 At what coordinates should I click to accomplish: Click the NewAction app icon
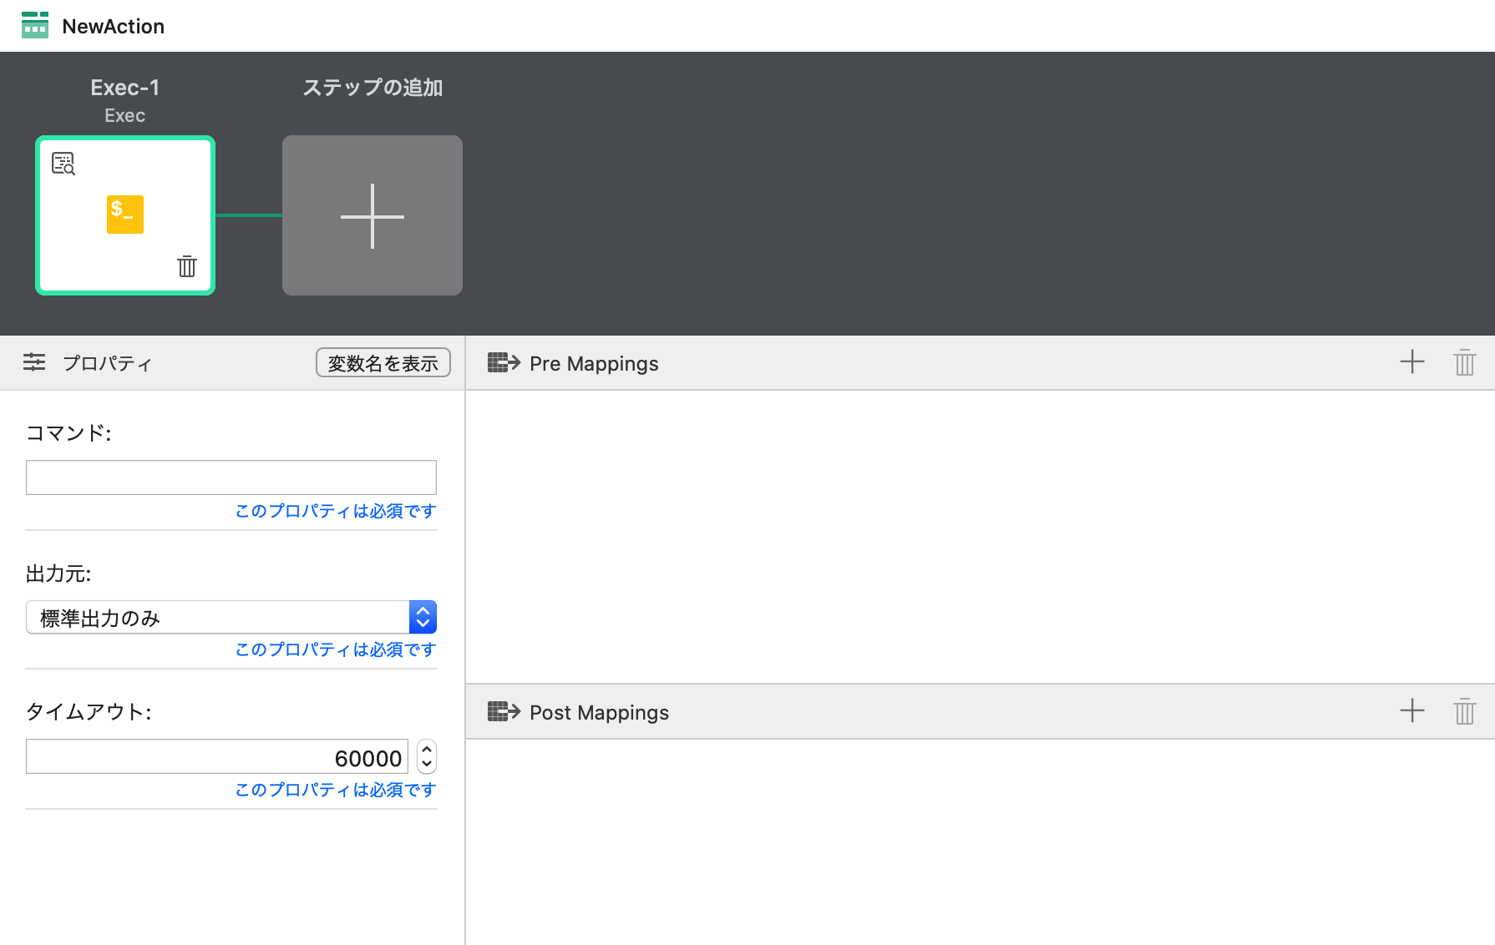pos(35,25)
